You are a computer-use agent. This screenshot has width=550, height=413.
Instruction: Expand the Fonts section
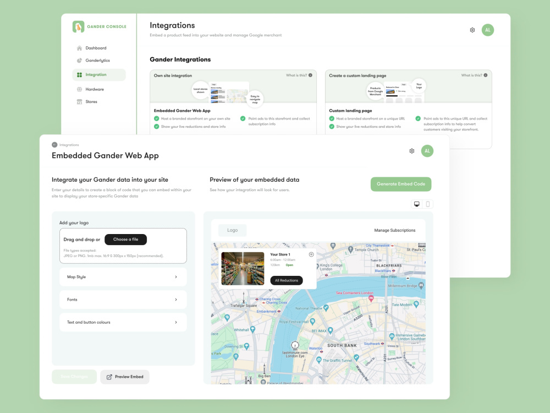tap(123, 300)
